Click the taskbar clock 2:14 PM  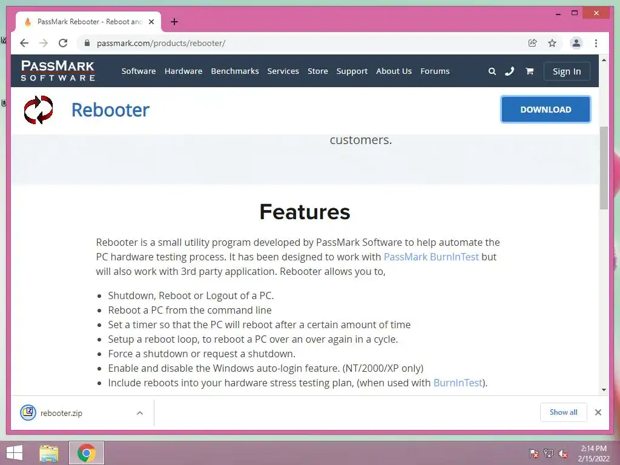click(593, 449)
